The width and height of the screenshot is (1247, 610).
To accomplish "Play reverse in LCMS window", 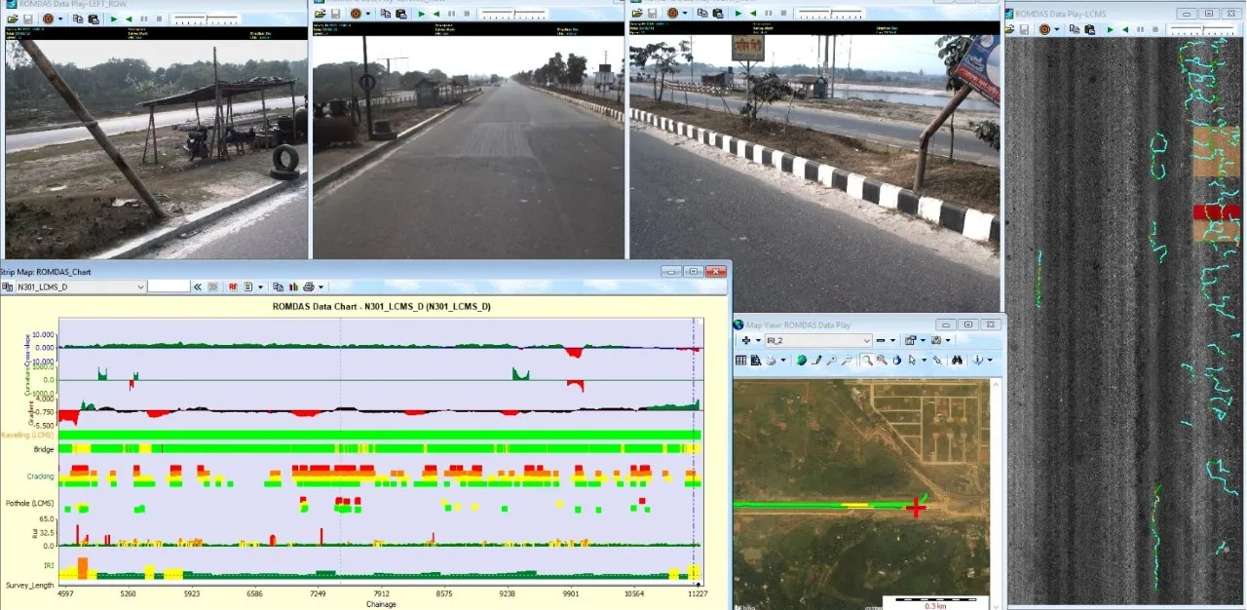I will pyautogui.click(x=1125, y=29).
